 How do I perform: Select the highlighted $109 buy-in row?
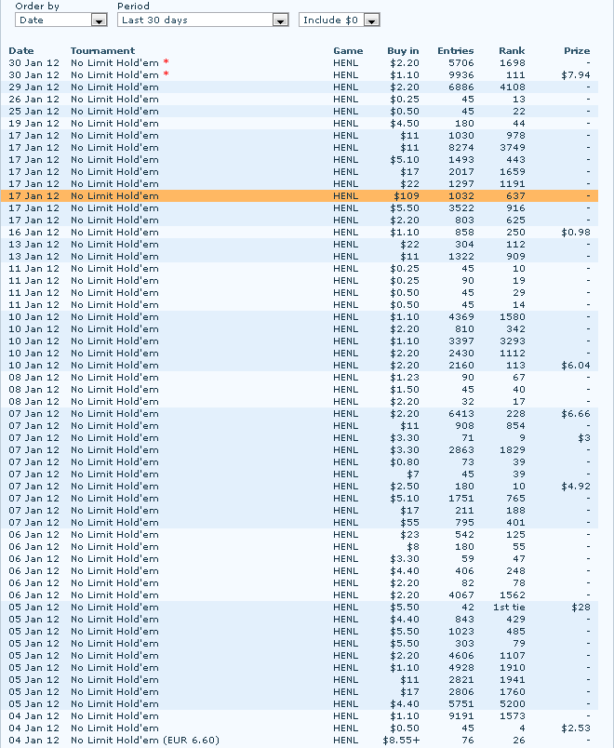[300, 195]
